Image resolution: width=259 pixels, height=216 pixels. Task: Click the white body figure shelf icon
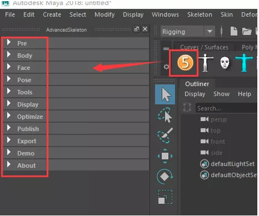click(205, 63)
